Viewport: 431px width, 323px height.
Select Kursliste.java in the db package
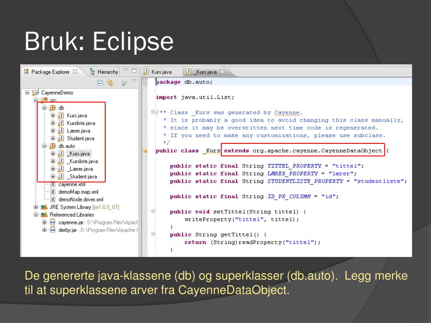81,123
